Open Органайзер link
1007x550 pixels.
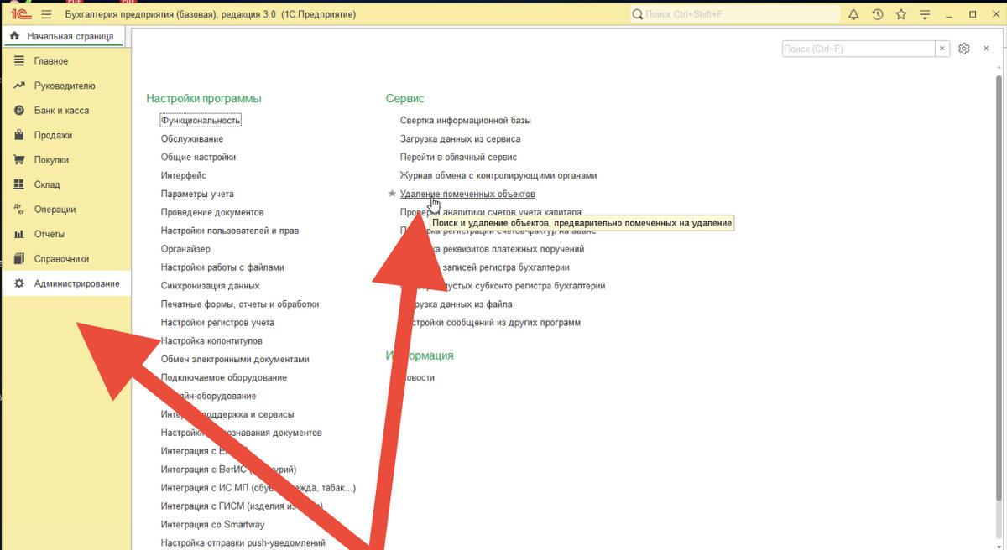[185, 249]
